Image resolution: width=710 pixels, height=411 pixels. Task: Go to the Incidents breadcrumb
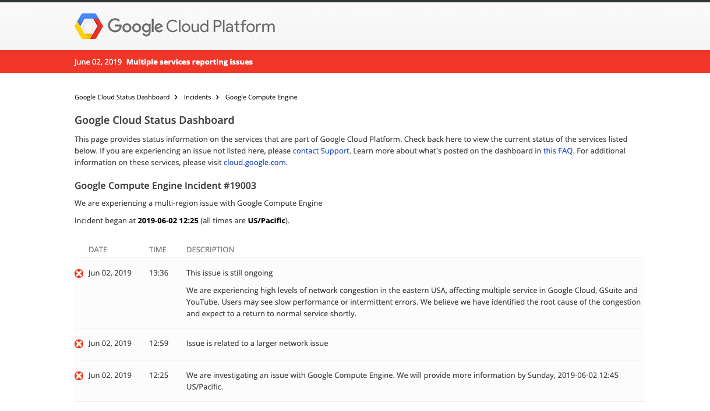(x=197, y=97)
